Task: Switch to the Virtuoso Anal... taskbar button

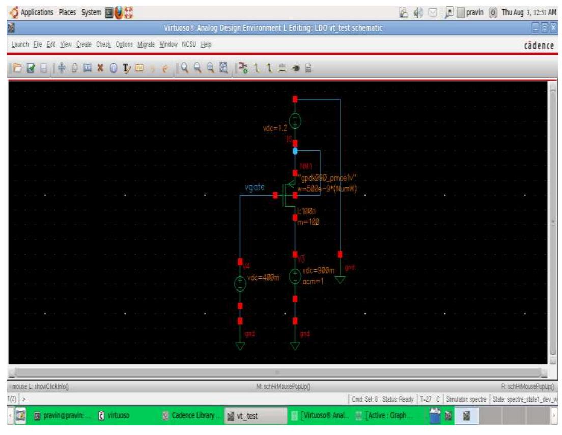Action: (x=320, y=416)
